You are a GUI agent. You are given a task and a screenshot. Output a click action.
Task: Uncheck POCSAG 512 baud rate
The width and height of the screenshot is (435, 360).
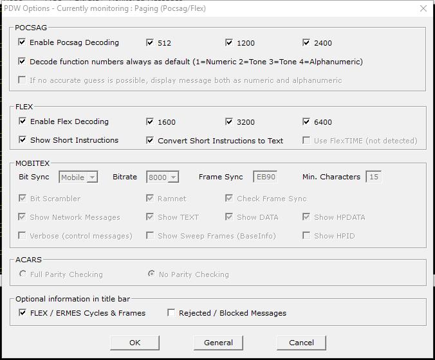point(150,42)
